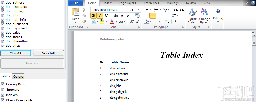Open Change Styles menu
This screenshot has height=102, width=256.
pos(205,16)
